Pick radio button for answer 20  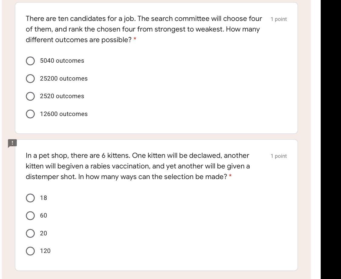pyautogui.click(x=30, y=234)
